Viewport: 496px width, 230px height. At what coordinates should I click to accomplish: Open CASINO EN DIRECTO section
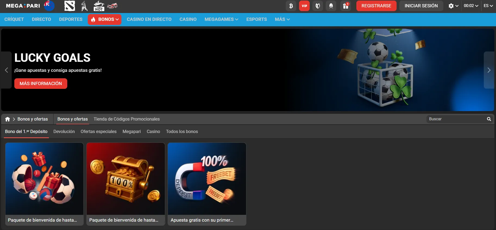[x=149, y=20]
